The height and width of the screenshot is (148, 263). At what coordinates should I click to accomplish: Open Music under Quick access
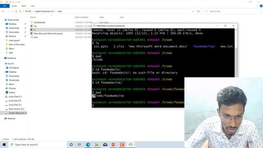pos(12,49)
